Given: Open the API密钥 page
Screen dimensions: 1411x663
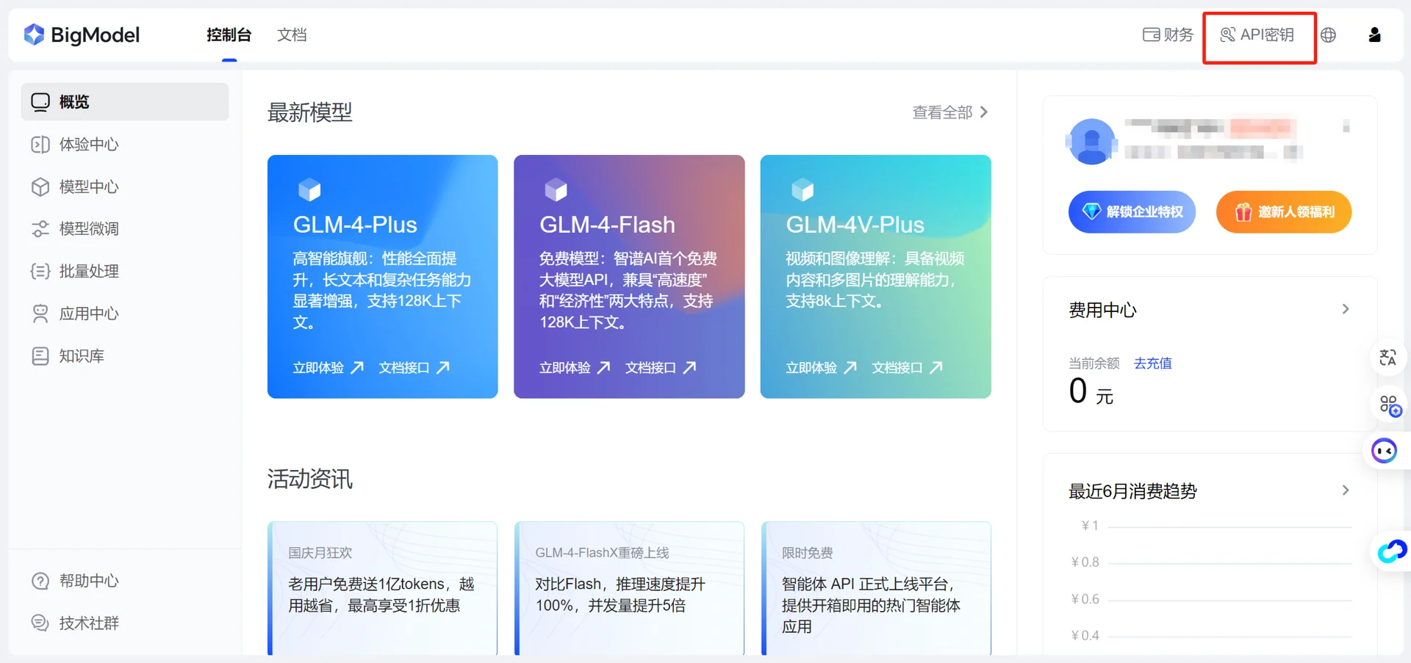Looking at the screenshot, I should [x=1257, y=35].
